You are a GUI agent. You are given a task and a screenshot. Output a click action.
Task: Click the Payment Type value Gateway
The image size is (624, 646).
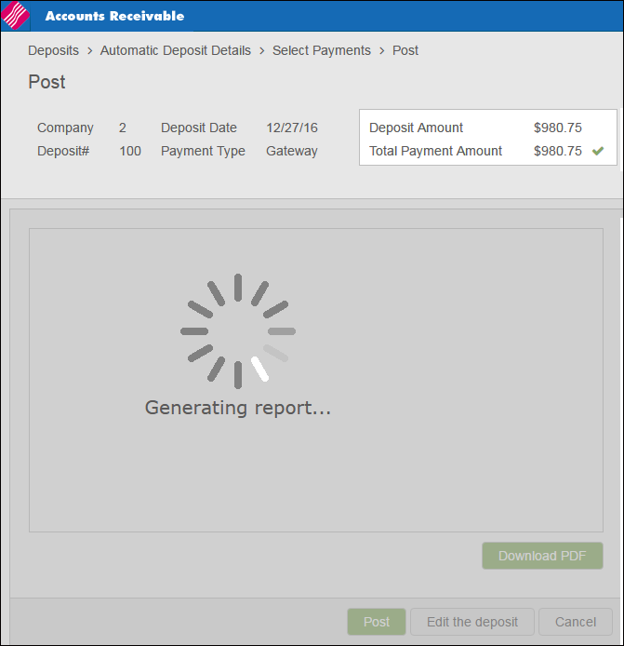coord(292,151)
